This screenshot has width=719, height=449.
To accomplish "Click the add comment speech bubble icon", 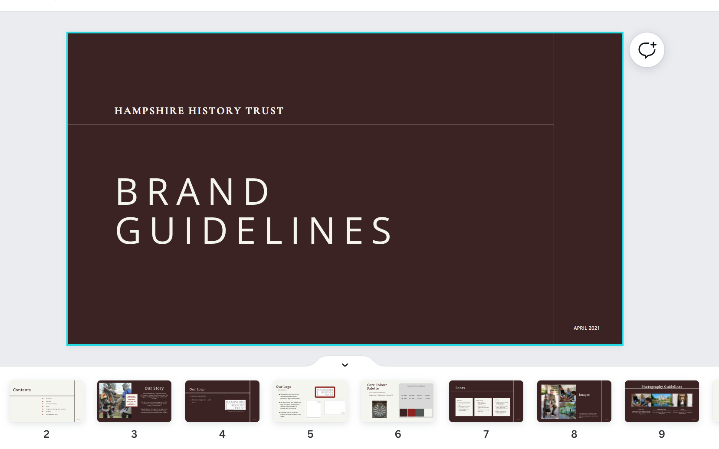I will (x=647, y=50).
